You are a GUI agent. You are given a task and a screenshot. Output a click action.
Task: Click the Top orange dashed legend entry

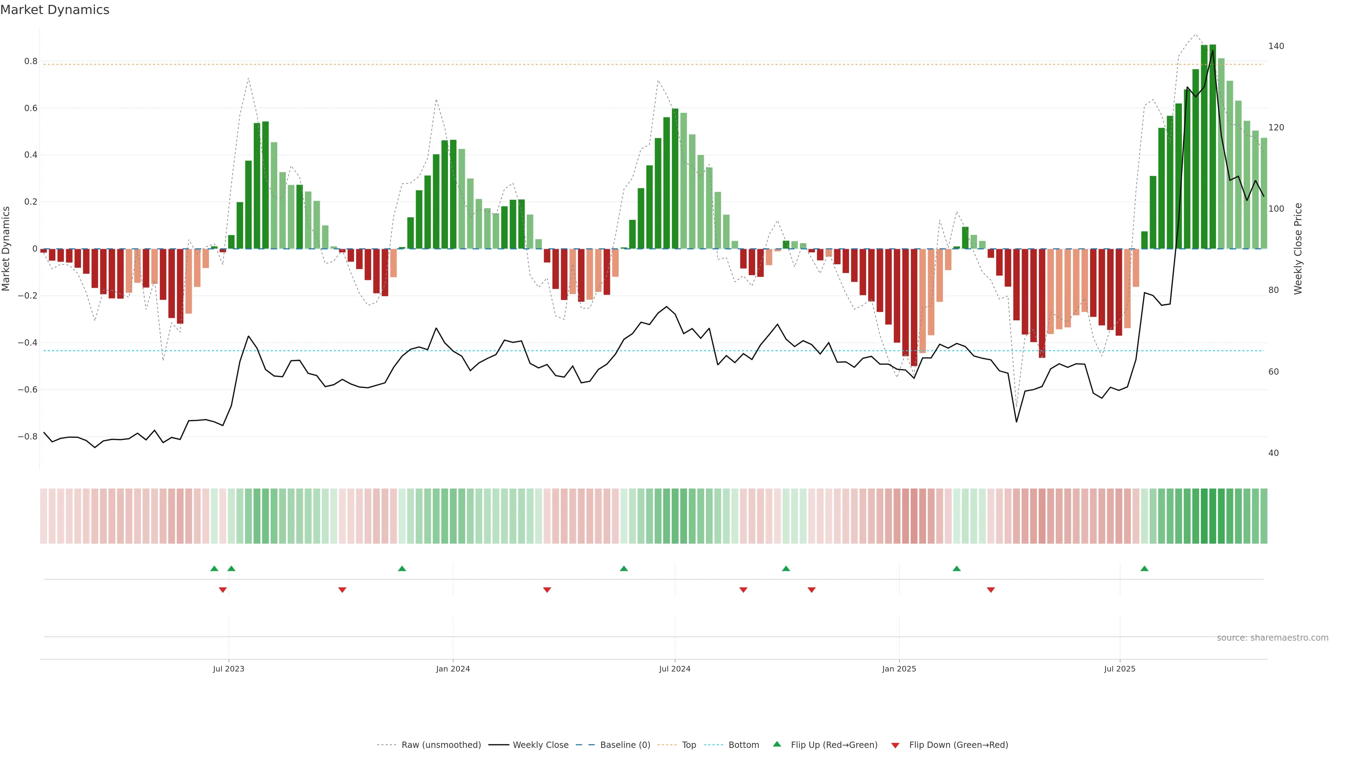pyautogui.click(x=689, y=745)
